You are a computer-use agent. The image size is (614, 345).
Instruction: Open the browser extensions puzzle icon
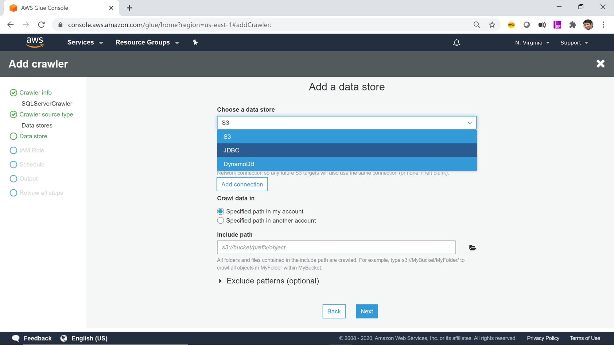point(573,25)
